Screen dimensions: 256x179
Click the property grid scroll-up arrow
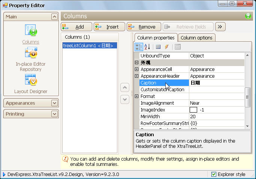pos(247,56)
